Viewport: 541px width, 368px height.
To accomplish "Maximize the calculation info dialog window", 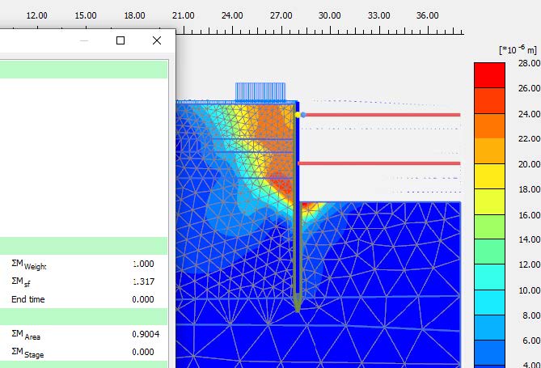I will pos(120,40).
